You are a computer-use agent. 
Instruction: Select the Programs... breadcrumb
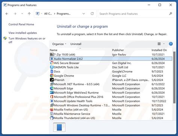coord(63,14)
